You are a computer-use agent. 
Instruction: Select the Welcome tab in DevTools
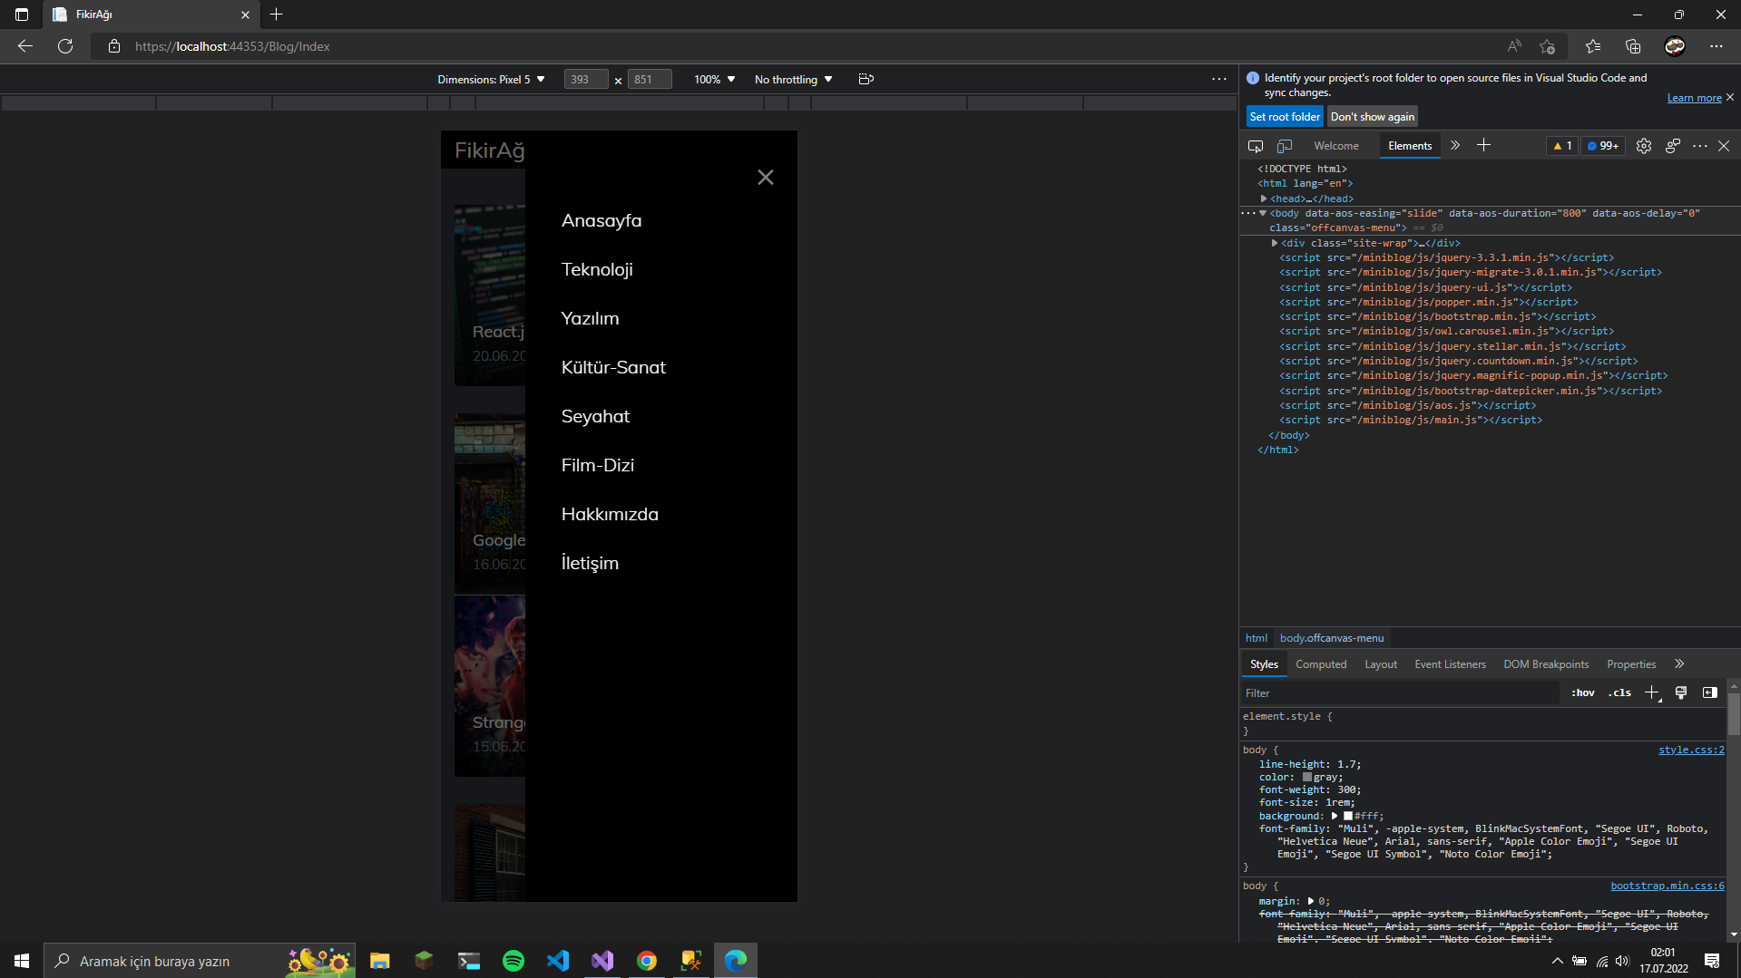tap(1336, 146)
